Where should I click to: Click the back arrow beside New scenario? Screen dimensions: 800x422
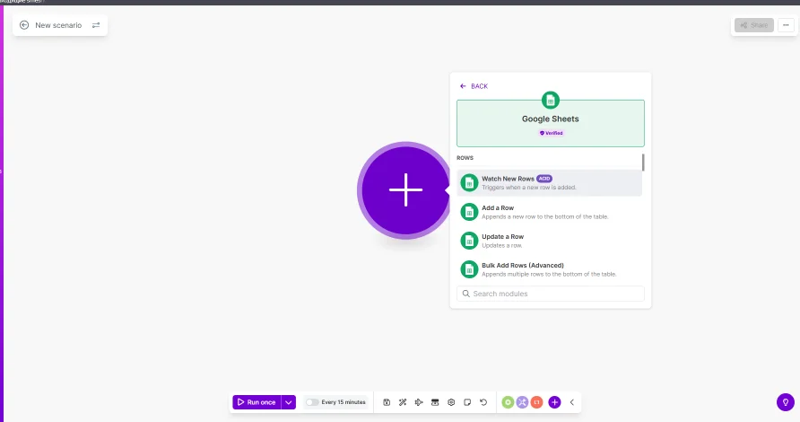pos(24,25)
